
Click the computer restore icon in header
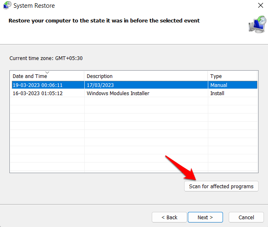(x=256, y=24)
